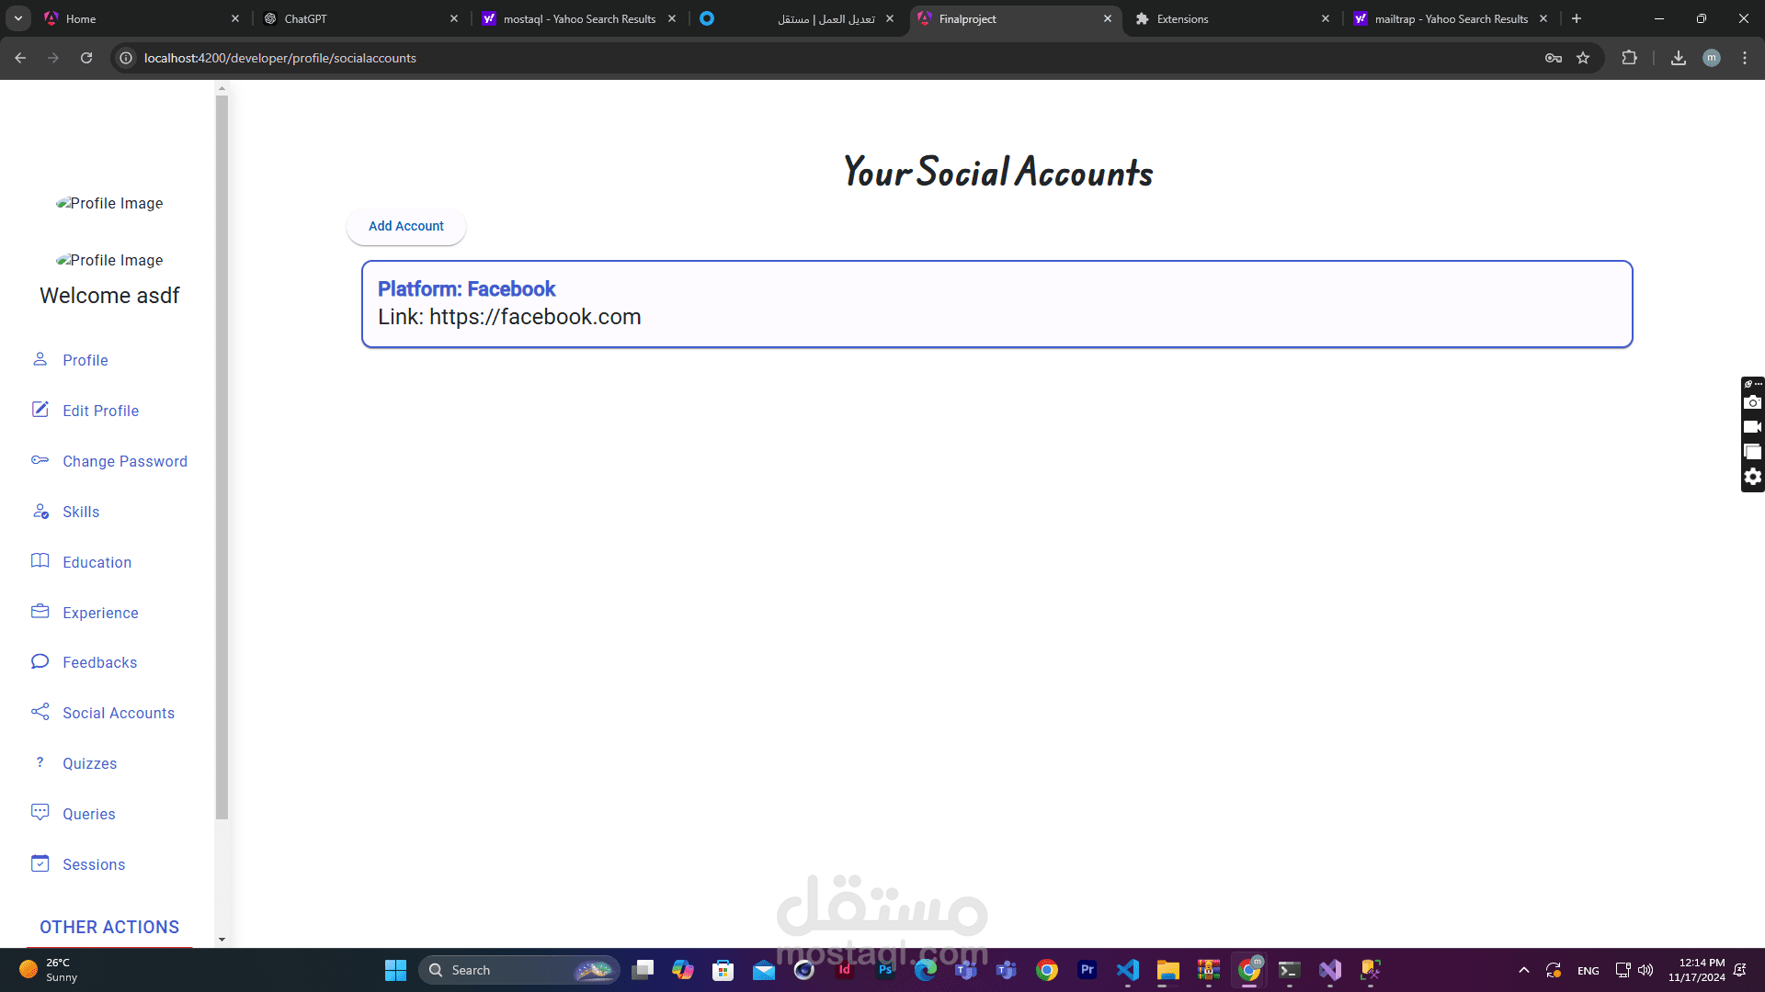Click the Education book icon

[x=40, y=561]
